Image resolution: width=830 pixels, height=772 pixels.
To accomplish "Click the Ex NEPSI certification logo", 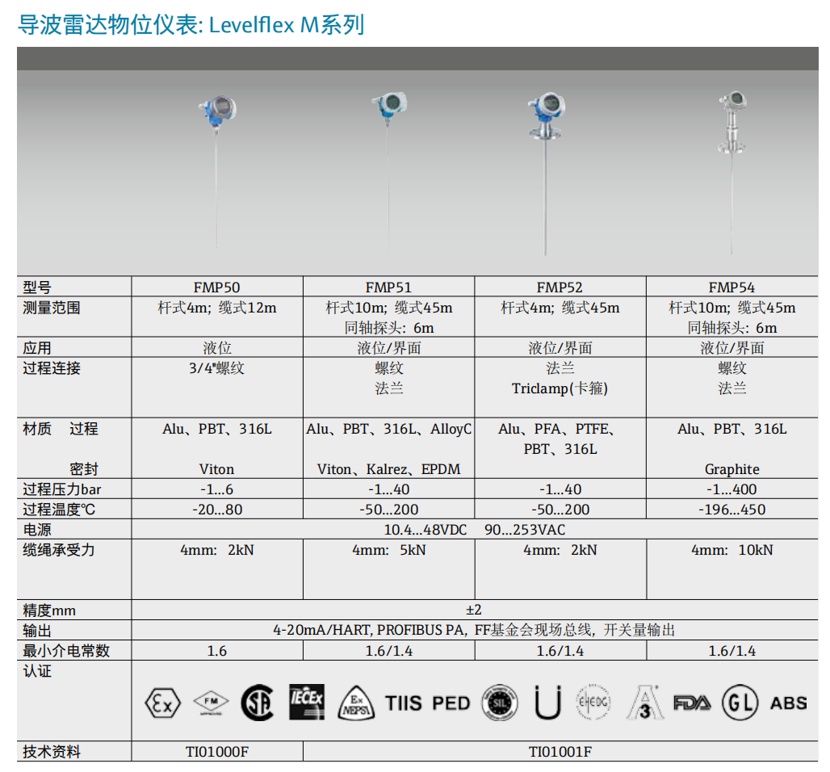I will 356,703.
